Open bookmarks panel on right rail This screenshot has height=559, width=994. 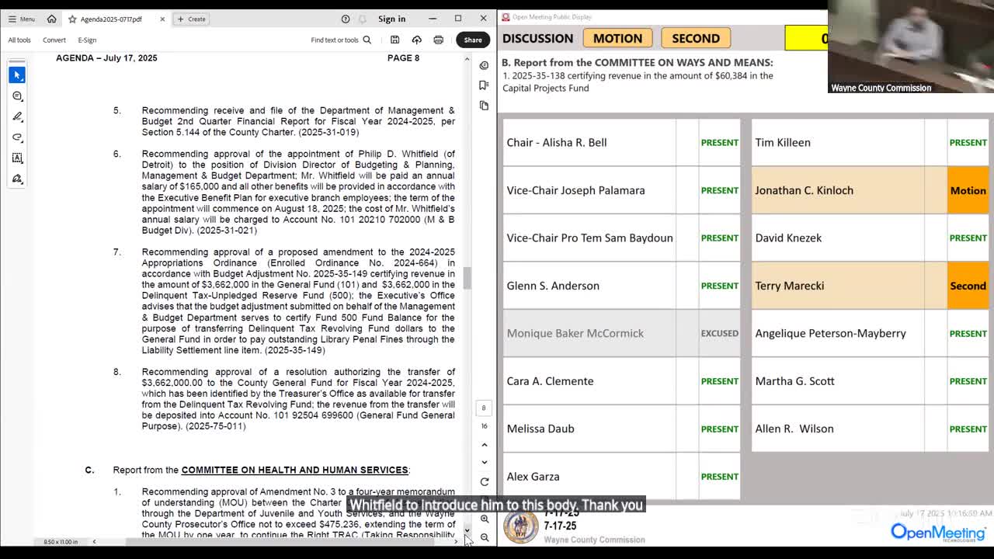click(484, 85)
